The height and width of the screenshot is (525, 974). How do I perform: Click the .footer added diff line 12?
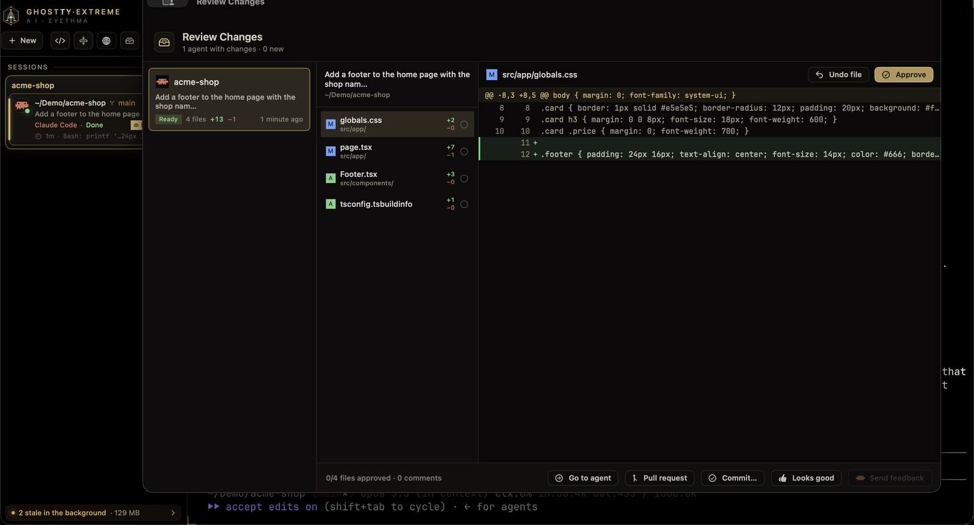tap(710, 155)
